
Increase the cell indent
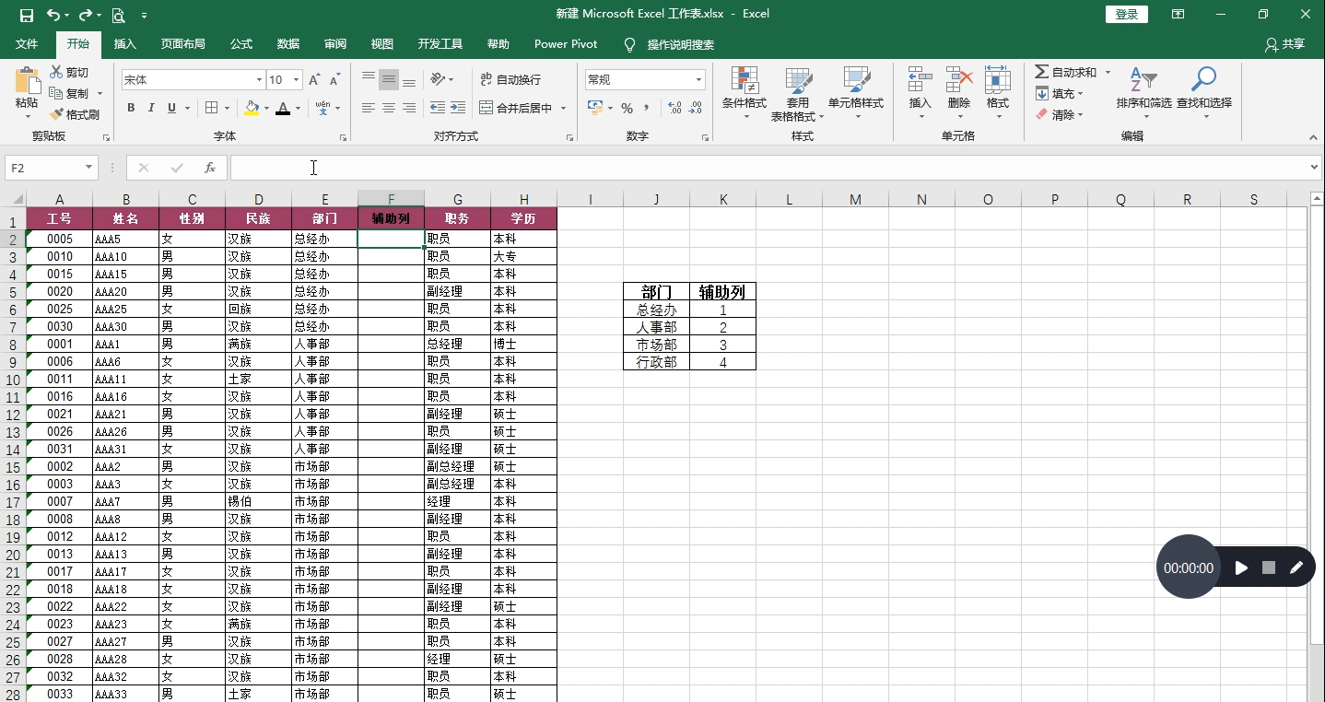click(458, 108)
